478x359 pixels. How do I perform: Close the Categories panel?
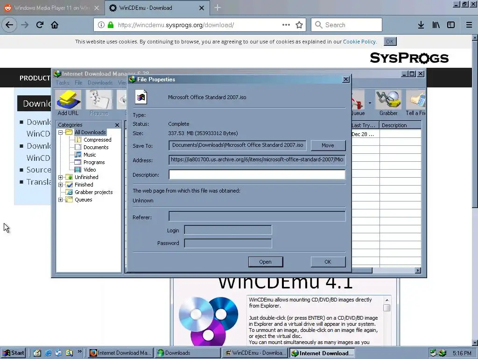[117, 125]
